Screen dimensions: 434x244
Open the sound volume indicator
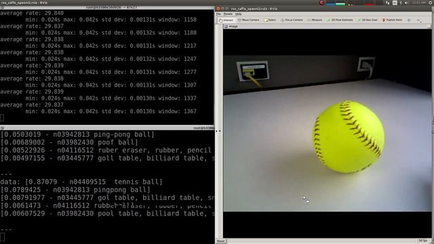[x=406, y=3]
